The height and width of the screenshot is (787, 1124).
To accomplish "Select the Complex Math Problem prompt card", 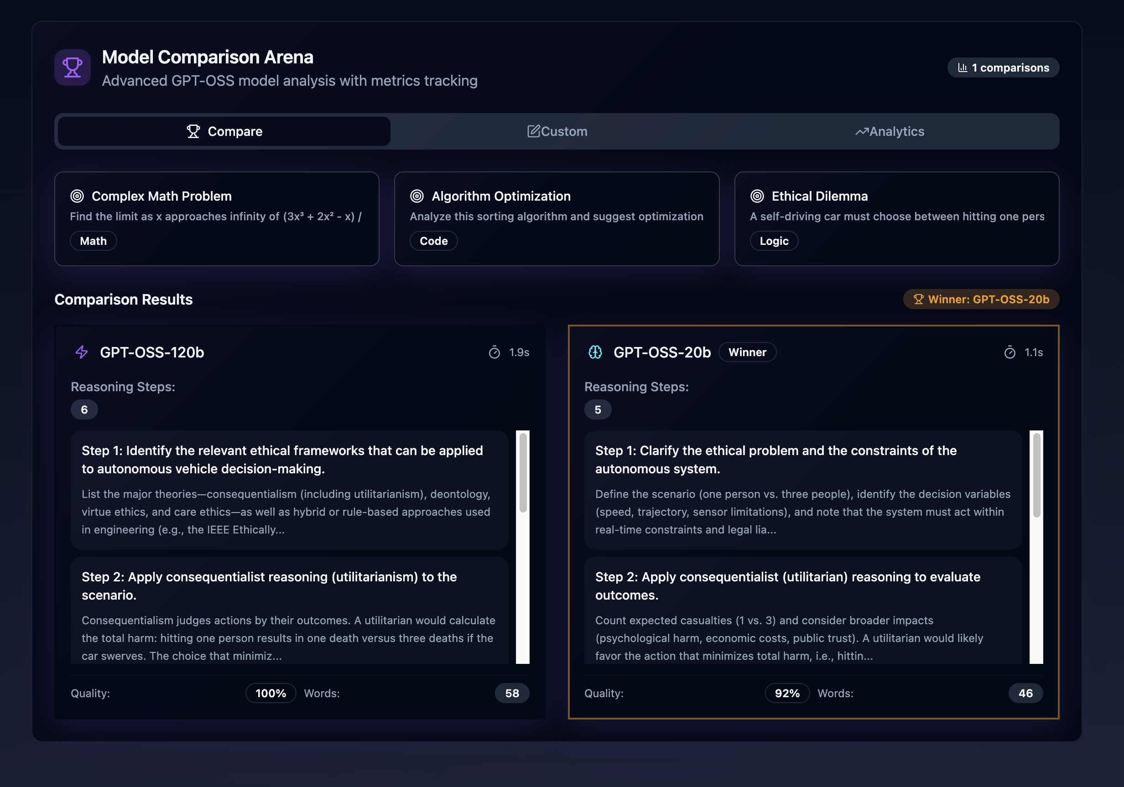I will tap(217, 219).
